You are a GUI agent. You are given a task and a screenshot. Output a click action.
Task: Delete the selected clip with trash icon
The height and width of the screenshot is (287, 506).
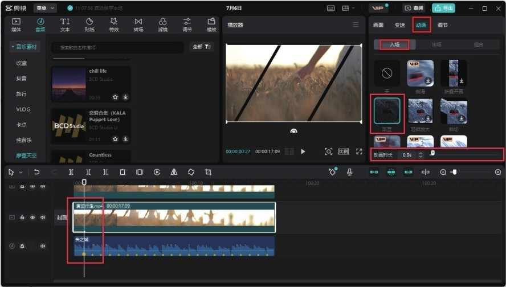point(123,172)
